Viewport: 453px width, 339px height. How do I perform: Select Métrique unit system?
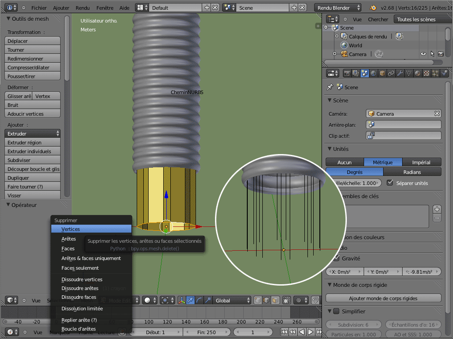383,162
